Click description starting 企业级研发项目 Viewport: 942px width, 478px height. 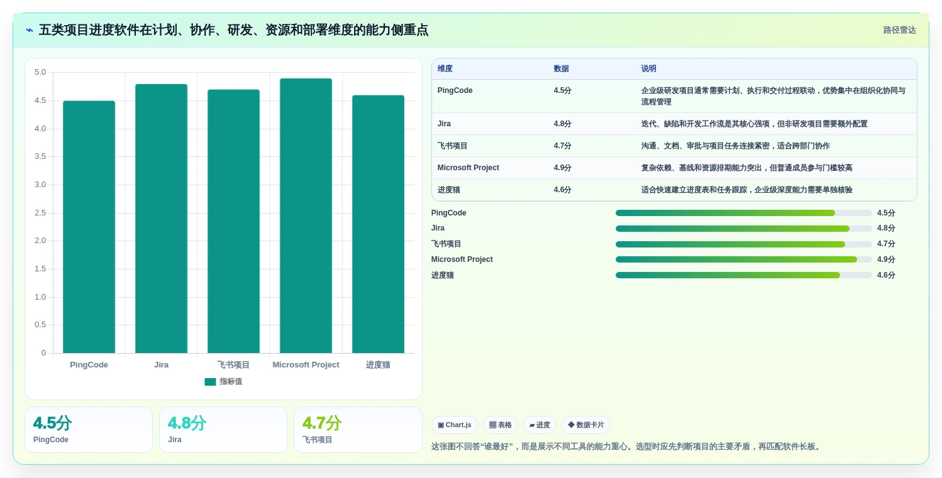click(x=773, y=96)
